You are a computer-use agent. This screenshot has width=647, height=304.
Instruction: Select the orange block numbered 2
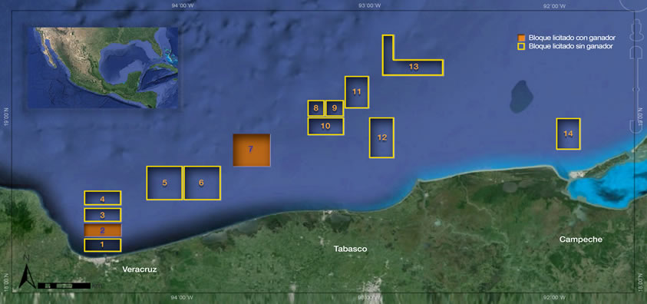(x=102, y=230)
